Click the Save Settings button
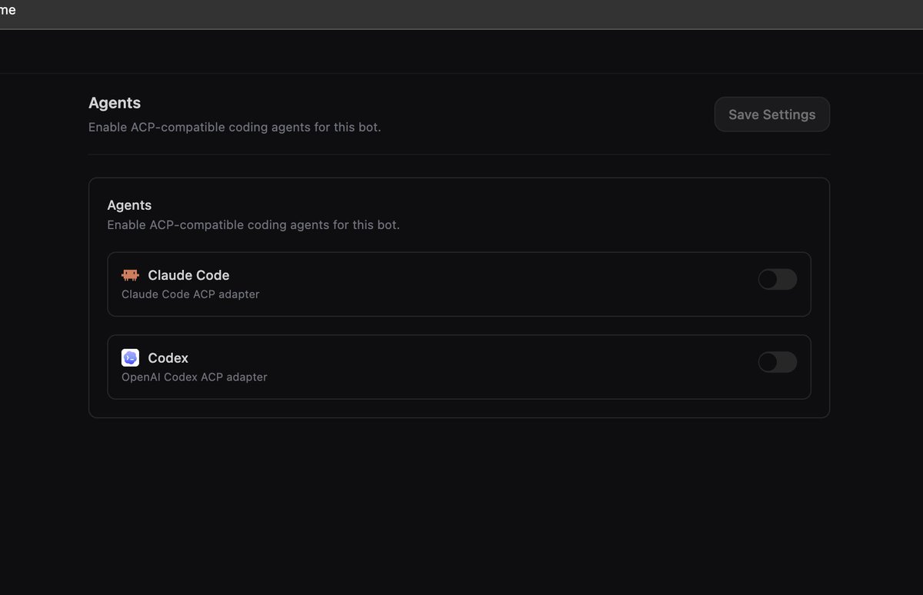 (x=771, y=115)
